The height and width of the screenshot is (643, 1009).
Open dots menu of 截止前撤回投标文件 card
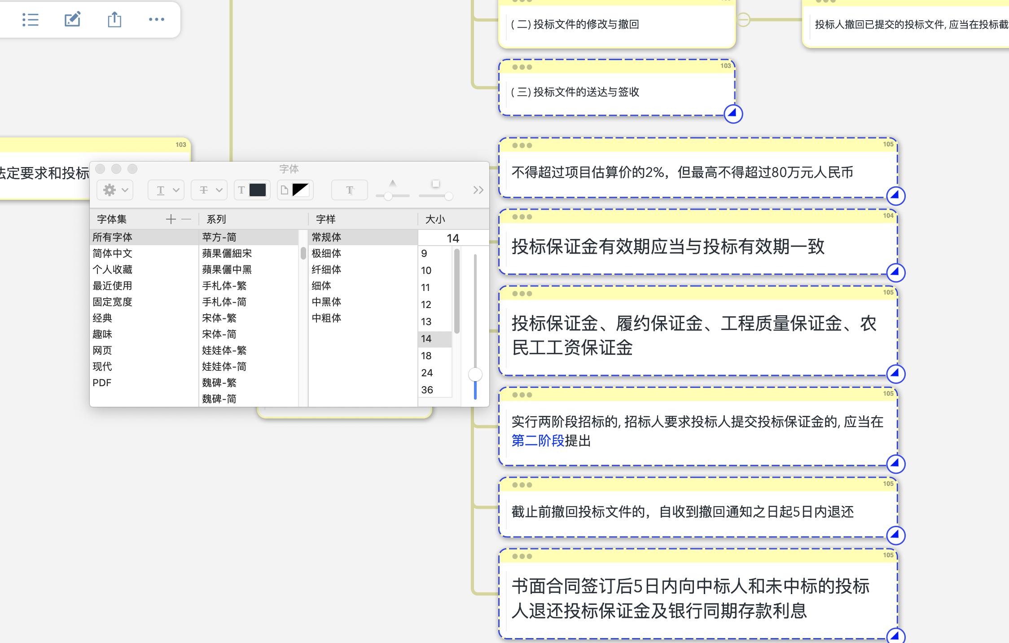pyautogui.click(x=522, y=485)
